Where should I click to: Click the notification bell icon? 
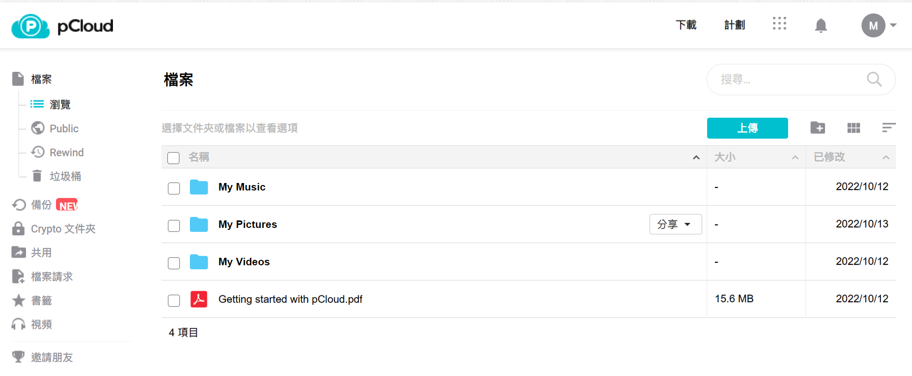[x=821, y=25]
